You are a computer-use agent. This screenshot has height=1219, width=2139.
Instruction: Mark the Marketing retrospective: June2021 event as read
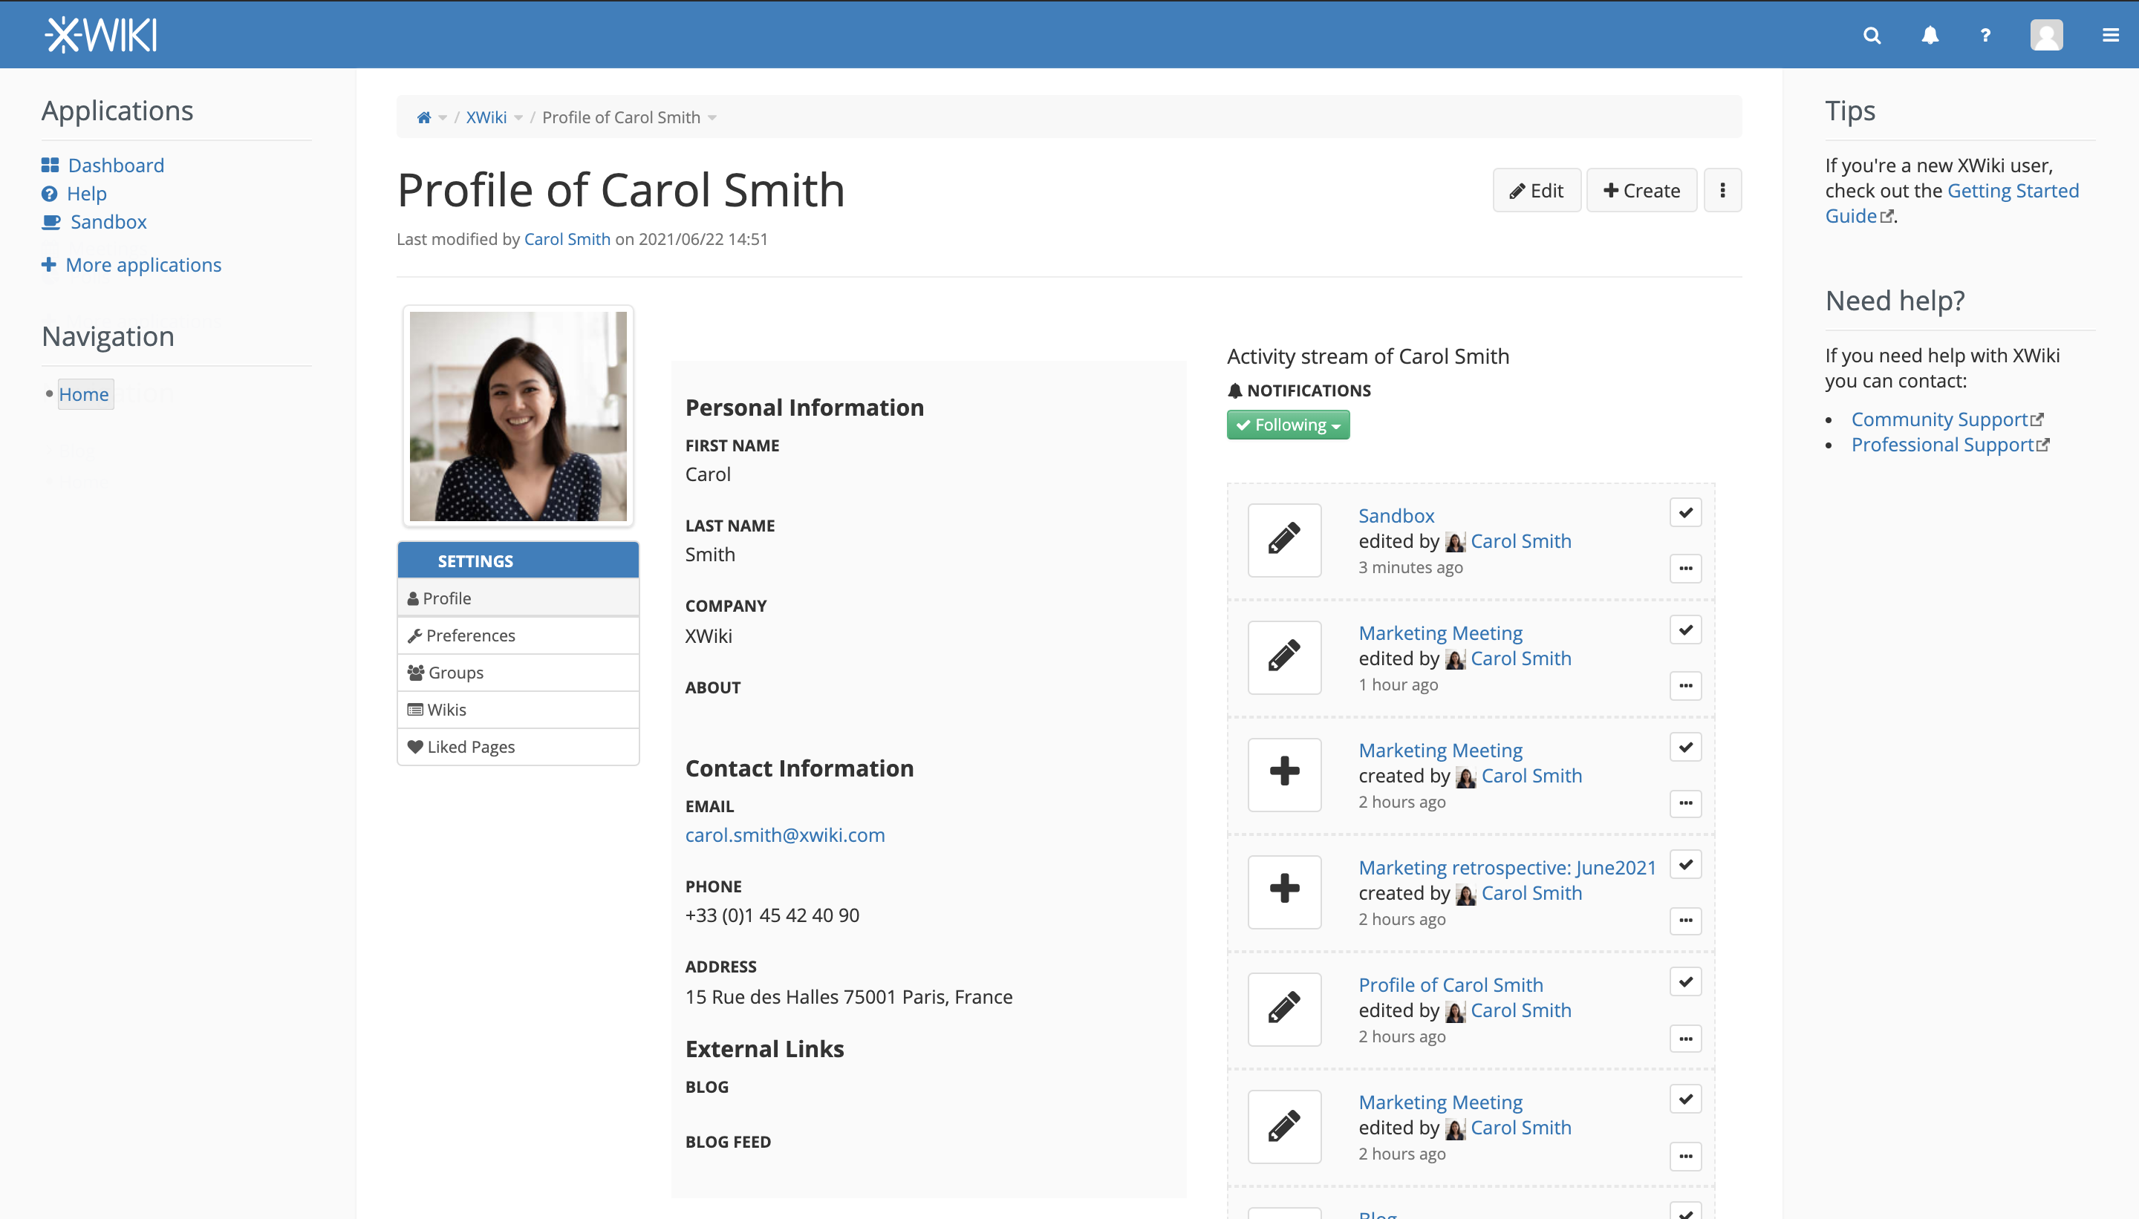click(1685, 864)
